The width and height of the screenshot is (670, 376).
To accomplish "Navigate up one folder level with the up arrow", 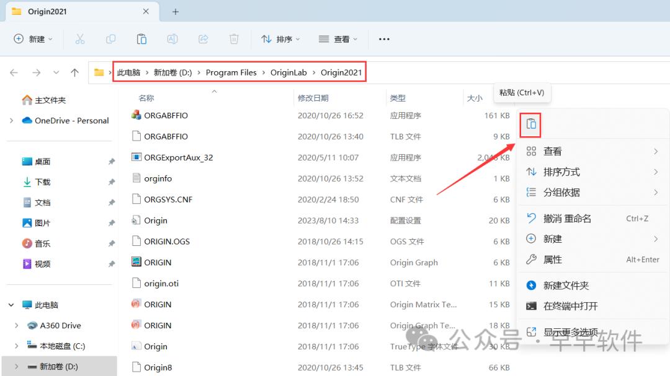I will click(74, 72).
